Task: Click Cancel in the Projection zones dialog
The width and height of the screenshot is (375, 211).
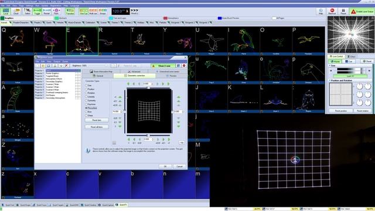Action: [x=179, y=166]
